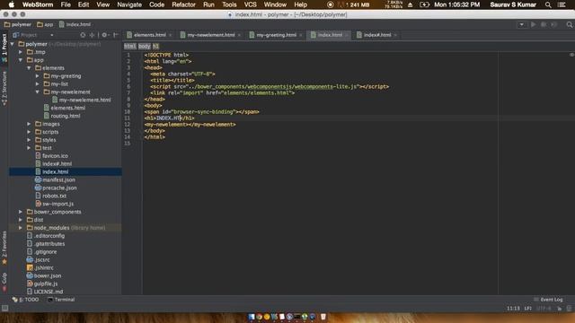Close the elements.html tab

pos(171,35)
